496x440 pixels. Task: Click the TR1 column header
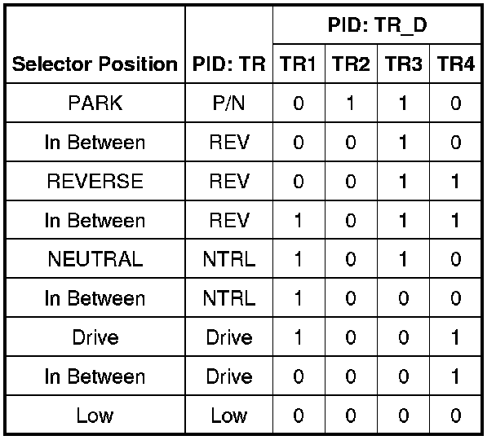(x=298, y=64)
